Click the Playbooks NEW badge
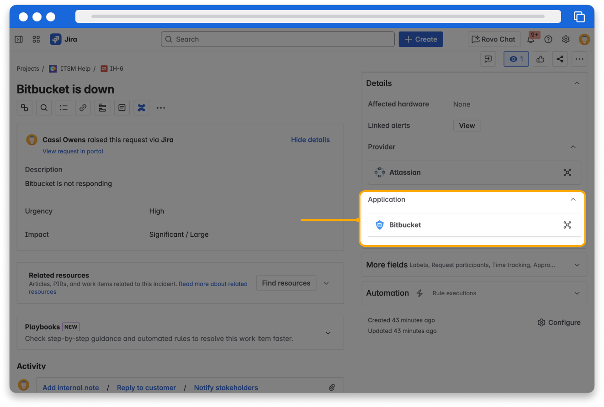Screen dimensions: 604x407 [71, 327]
